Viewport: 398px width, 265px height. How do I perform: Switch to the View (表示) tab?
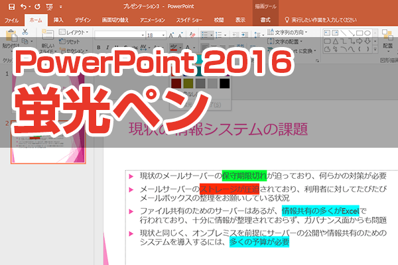pos(240,20)
